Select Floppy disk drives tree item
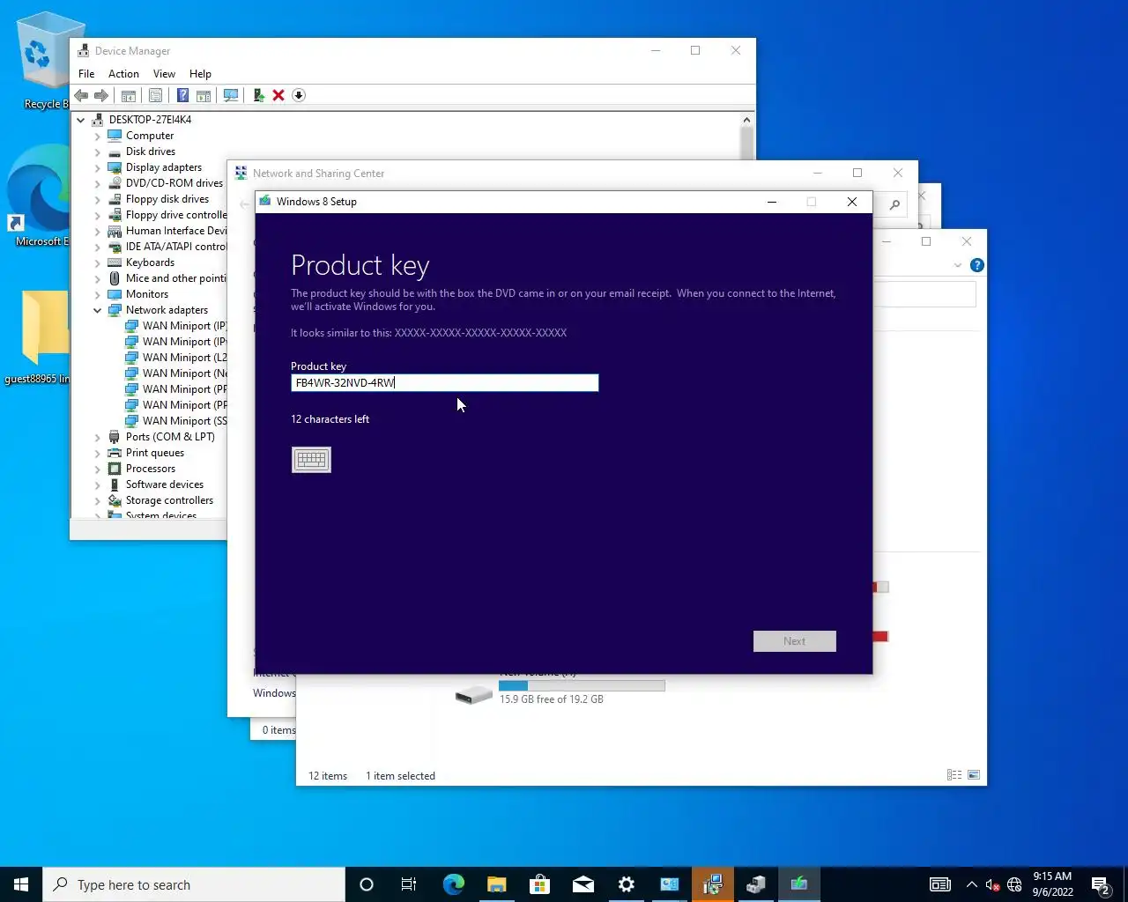The width and height of the screenshot is (1128, 902). [x=167, y=199]
